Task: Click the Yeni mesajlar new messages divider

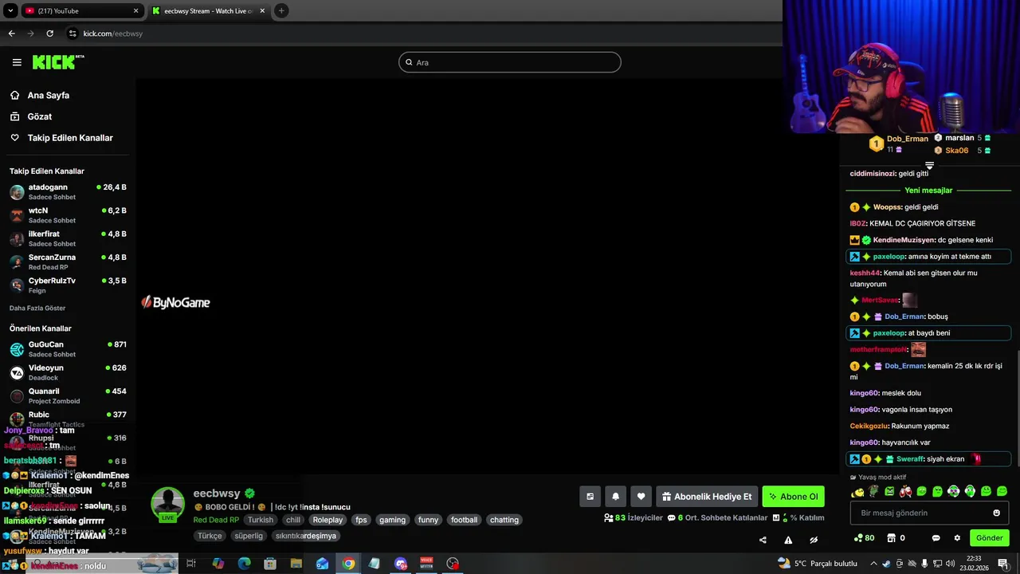Action: 928,191
